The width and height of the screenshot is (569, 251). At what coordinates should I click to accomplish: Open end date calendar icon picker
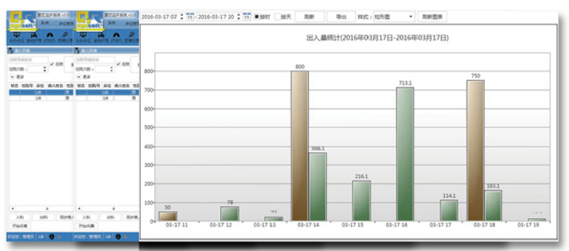click(x=247, y=16)
